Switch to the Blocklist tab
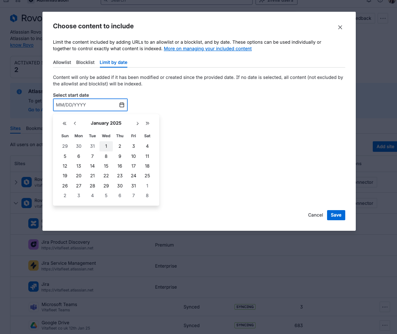Image resolution: width=397 pixels, height=334 pixels. [x=85, y=62]
